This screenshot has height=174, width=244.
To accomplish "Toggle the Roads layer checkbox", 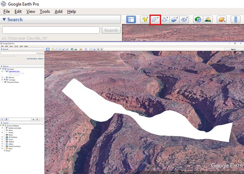I will point(5,135).
